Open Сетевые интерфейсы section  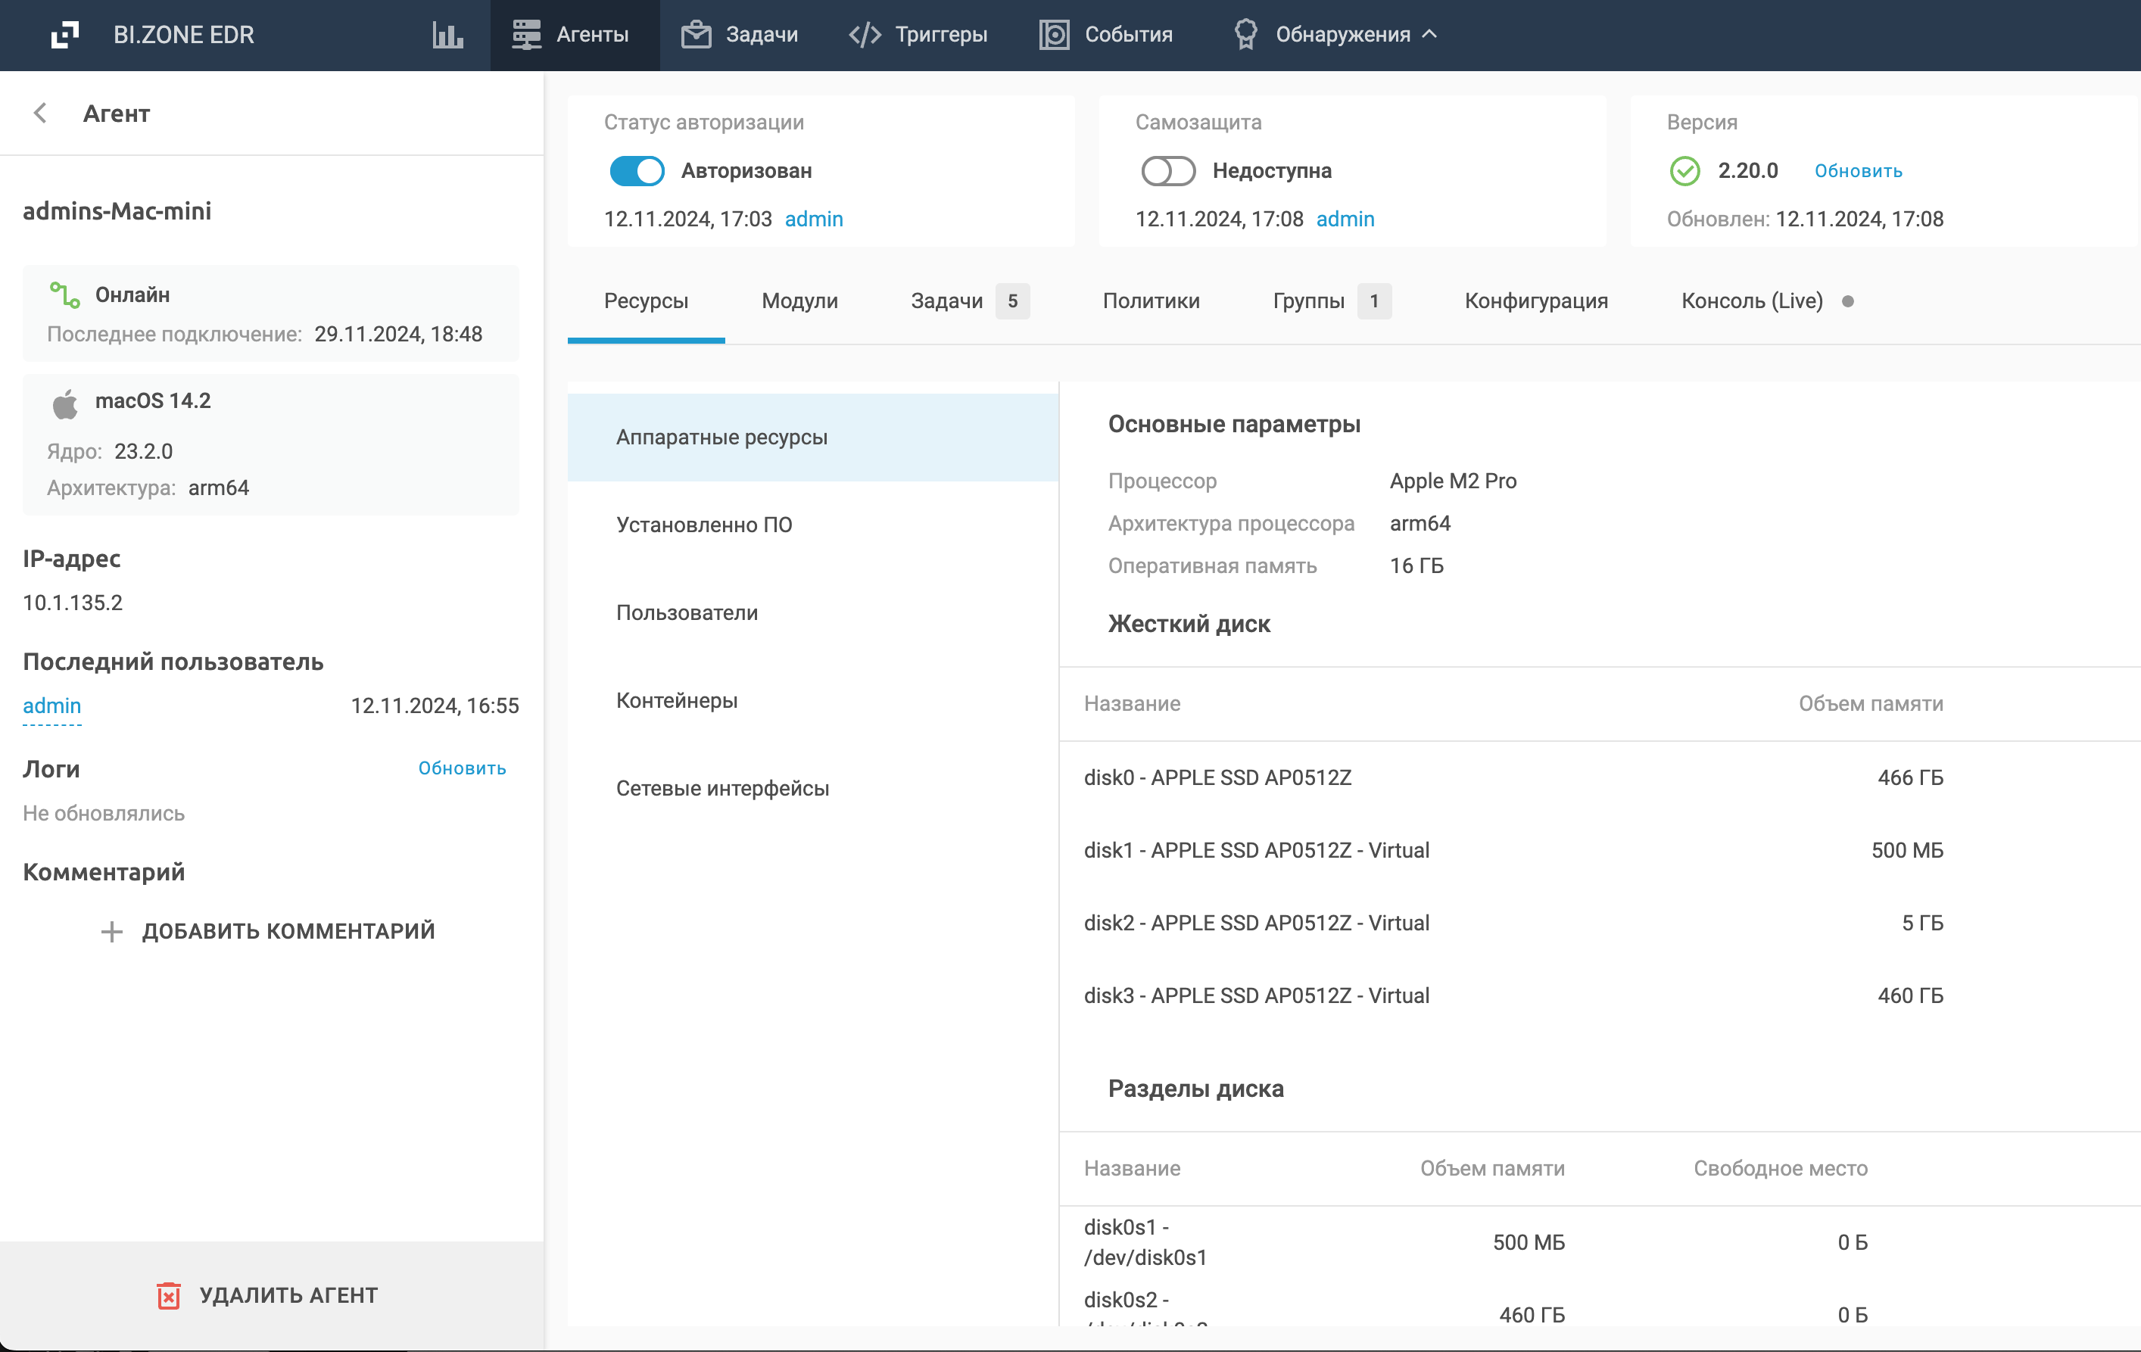[x=722, y=789]
